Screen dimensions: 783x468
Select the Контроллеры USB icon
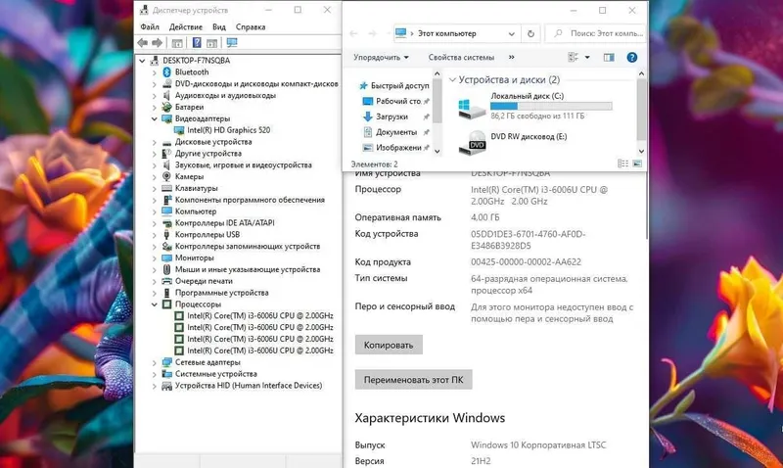166,235
